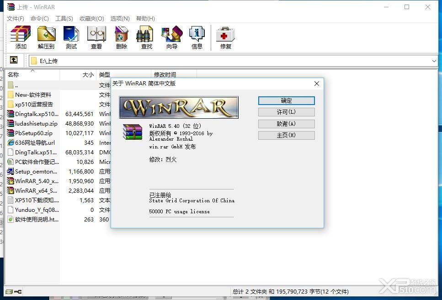442x300 pixels.
Task: Click the html icon of 软件使用说明.ht
Action: [11, 219]
